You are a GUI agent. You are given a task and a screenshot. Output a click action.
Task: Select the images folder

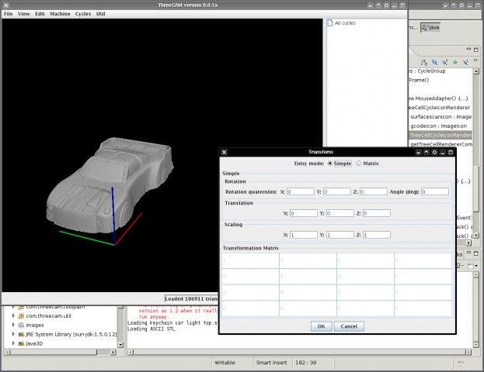click(31, 325)
